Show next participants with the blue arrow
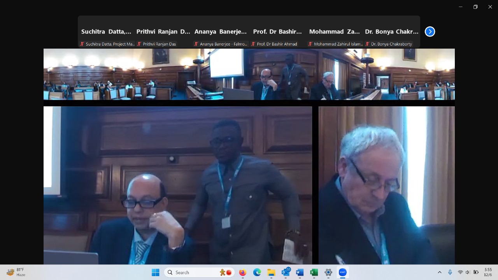 [430, 31]
